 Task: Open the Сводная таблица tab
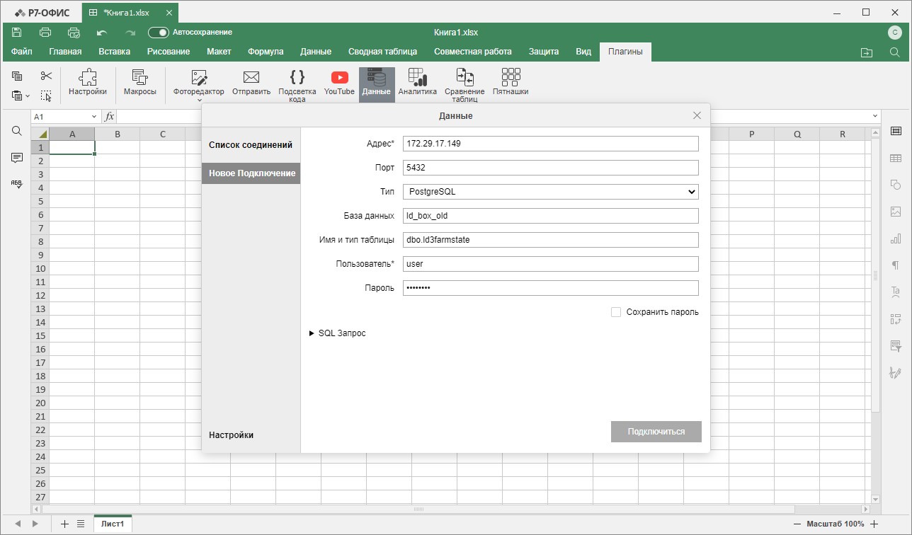point(382,52)
